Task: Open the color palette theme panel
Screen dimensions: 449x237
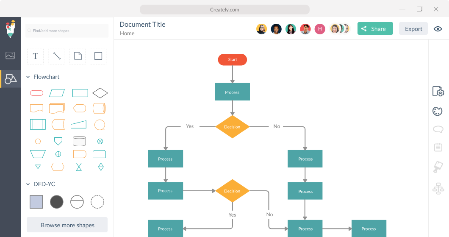Action: (438, 111)
